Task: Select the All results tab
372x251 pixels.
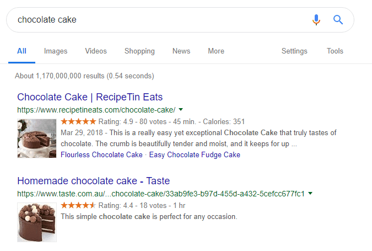Action: coord(21,51)
